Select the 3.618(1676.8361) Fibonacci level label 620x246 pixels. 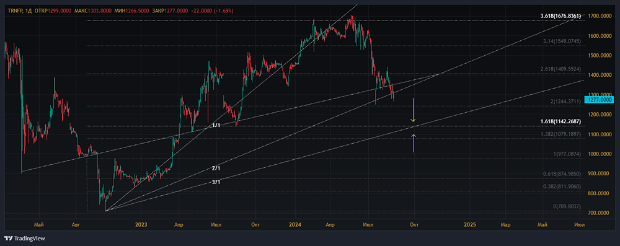point(560,16)
